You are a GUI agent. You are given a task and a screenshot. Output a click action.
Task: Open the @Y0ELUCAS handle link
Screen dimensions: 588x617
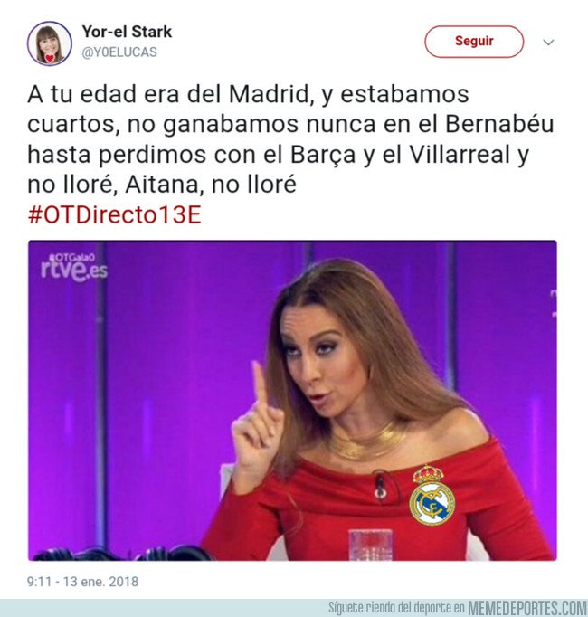(119, 52)
